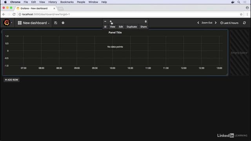
Task: Click the browser reload icon
Action: [14, 14]
